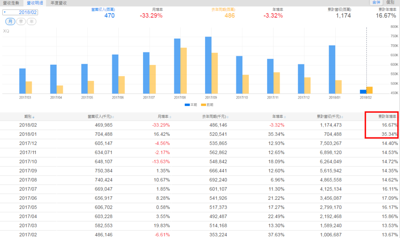
Task: Open the 2018/02 period dropdown
Action: pos(20,12)
